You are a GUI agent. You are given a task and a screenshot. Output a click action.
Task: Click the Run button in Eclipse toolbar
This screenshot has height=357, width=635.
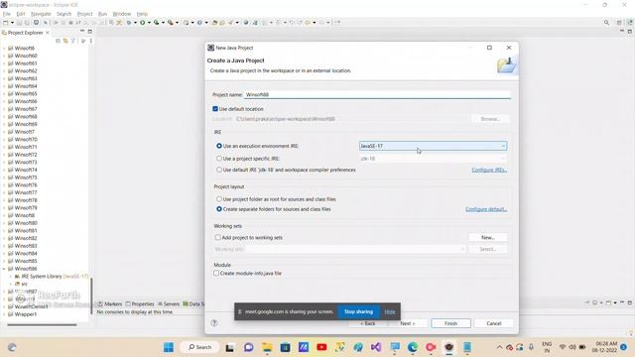(x=143, y=23)
